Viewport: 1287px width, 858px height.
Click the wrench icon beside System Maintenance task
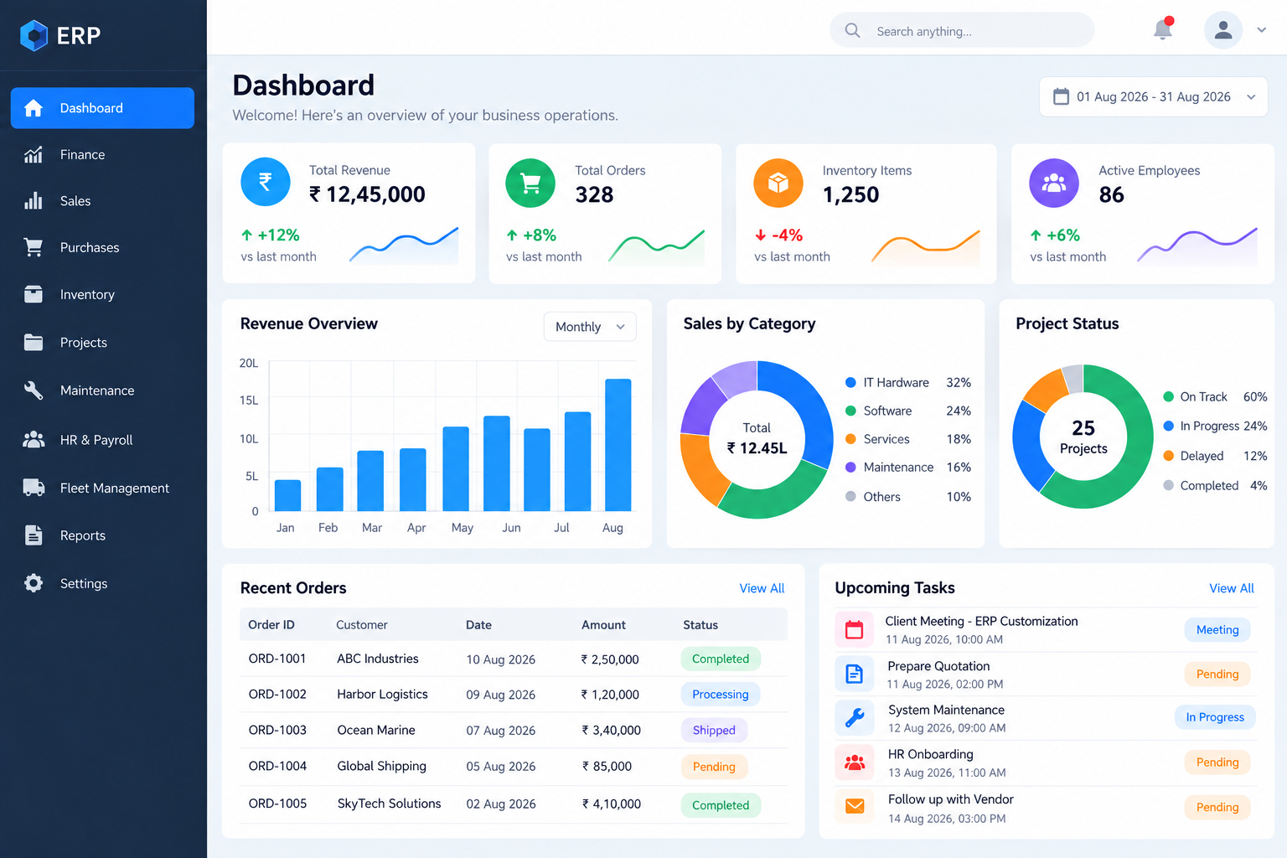click(x=854, y=718)
